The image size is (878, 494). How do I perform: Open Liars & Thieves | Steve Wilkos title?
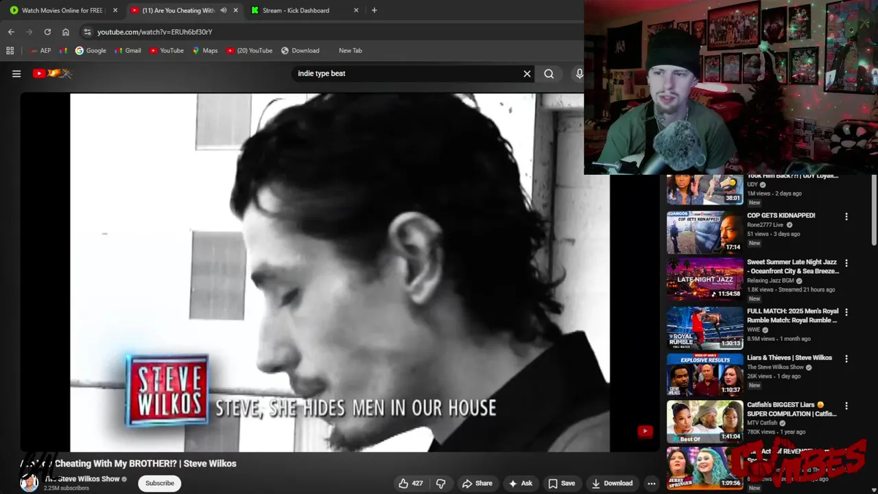[x=790, y=357]
